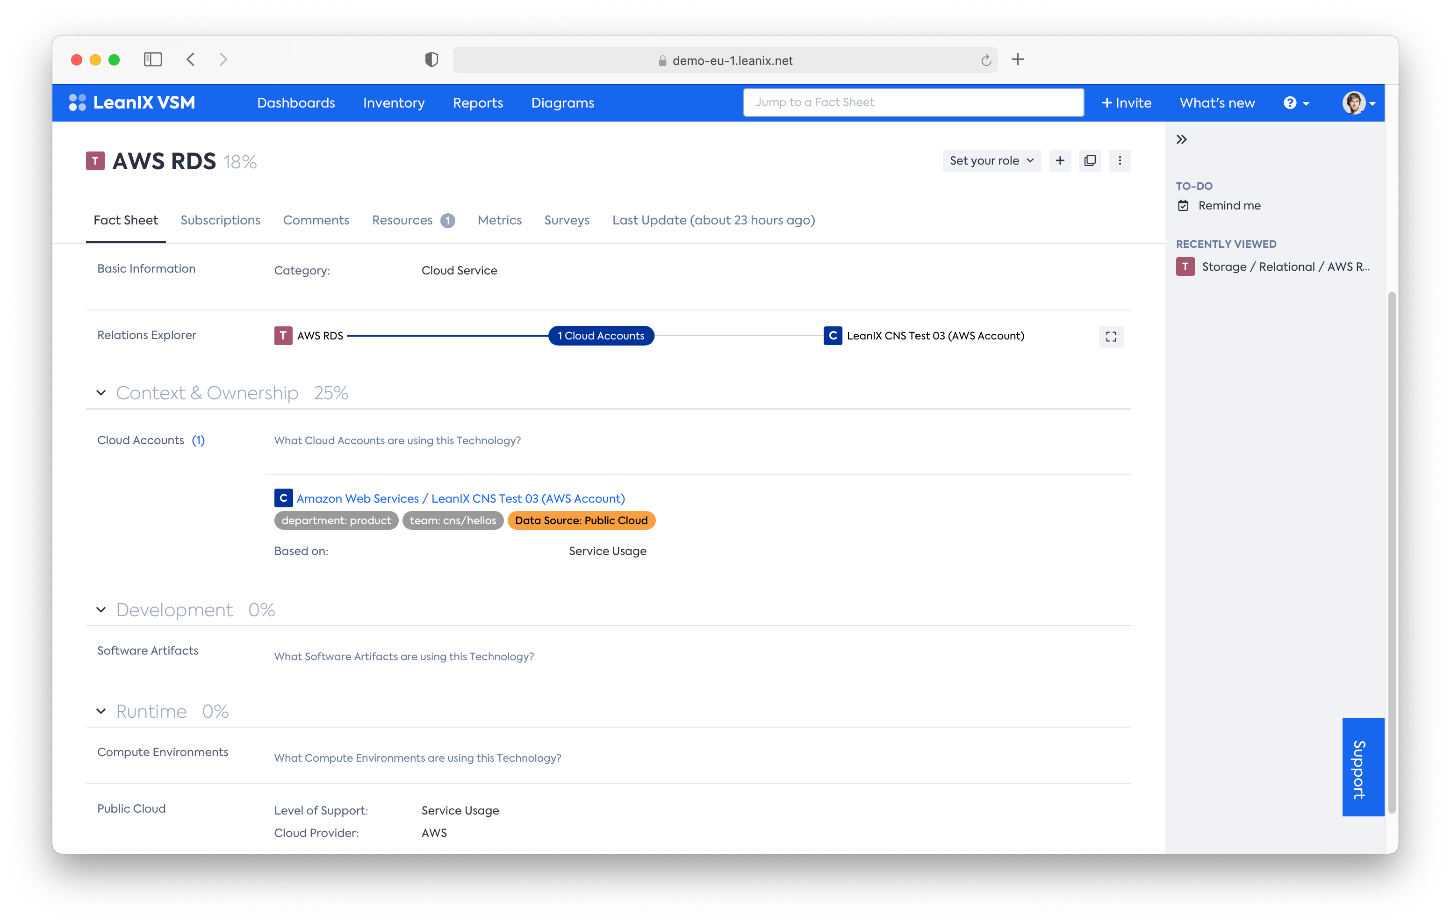Click the Remind me calendar icon

pos(1184,206)
